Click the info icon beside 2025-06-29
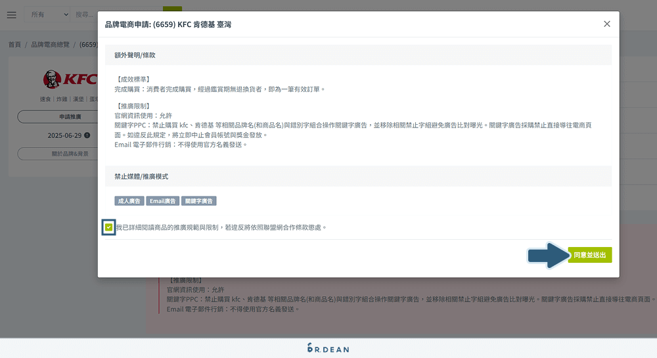Screen dimensions: 657x358 [x=87, y=135]
